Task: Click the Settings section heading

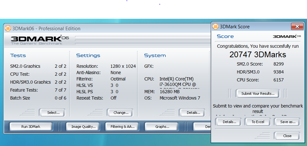Action: point(88,56)
